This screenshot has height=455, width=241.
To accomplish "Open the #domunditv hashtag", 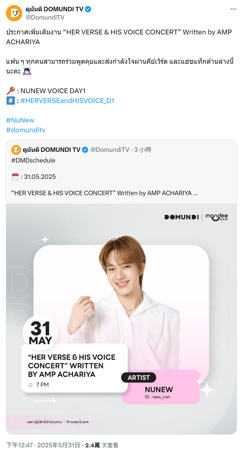I will [26, 130].
